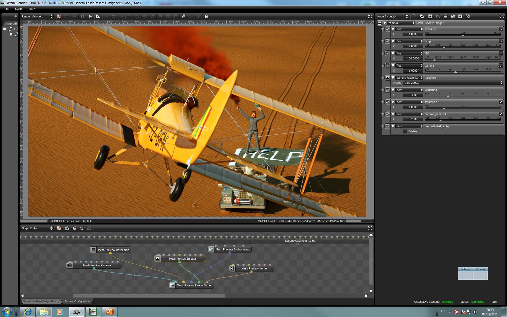This screenshot has width=507, height=317.
Task: Click the camera icon in Node Inspector toolbar
Action: point(438,16)
